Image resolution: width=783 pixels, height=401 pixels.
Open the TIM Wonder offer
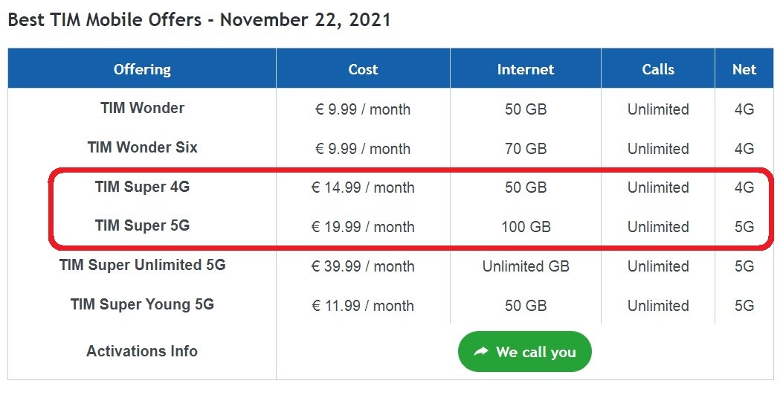[x=142, y=108]
